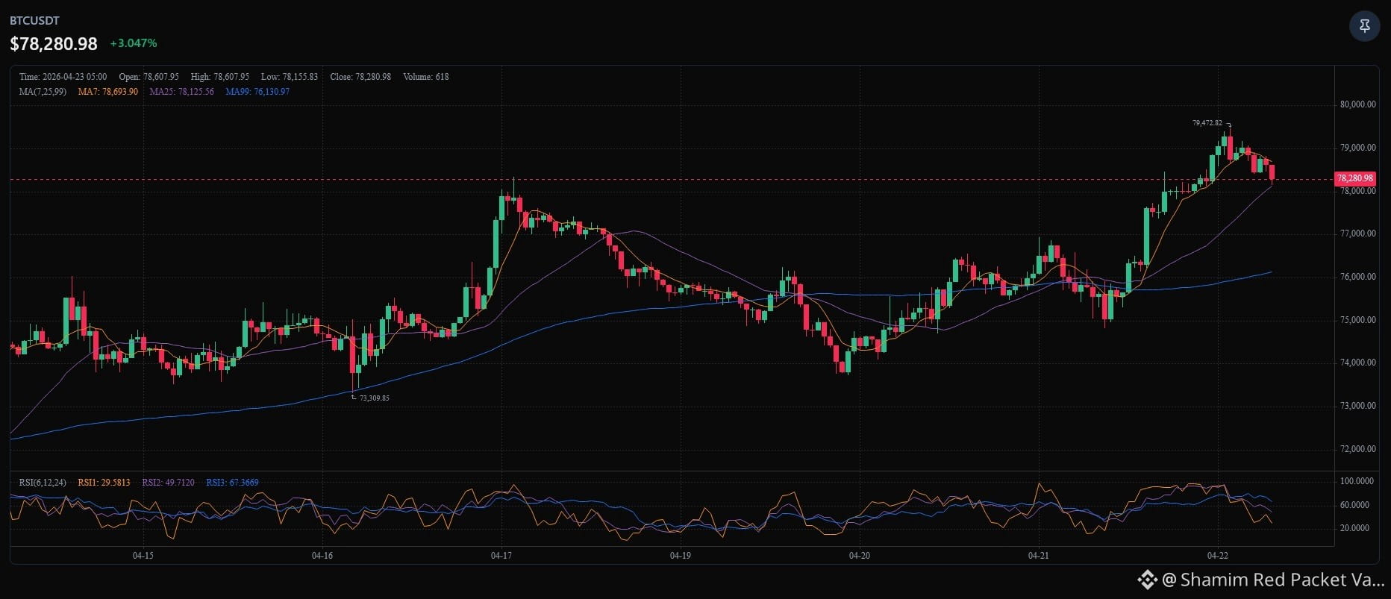Screen dimensions: 1391x599
Task: Open the RSI(6,12,24) indicator label
Action: [43, 483]
